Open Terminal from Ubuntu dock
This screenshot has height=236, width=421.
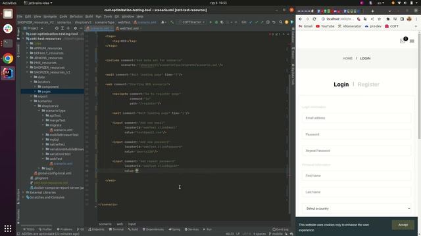(x=8, y=43)
